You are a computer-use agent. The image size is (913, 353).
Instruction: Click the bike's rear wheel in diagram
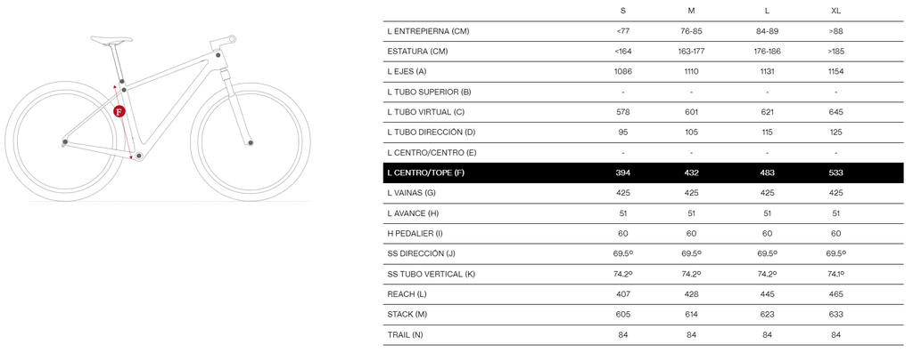point(64,141)
